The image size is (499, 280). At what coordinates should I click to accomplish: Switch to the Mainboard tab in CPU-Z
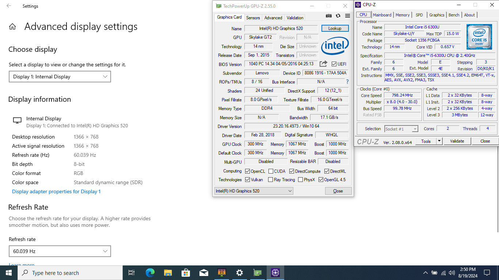382,15
